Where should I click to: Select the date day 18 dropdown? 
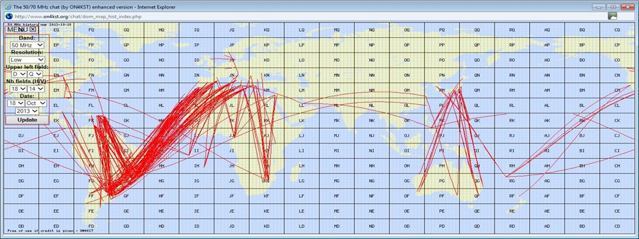coord(16,104)
